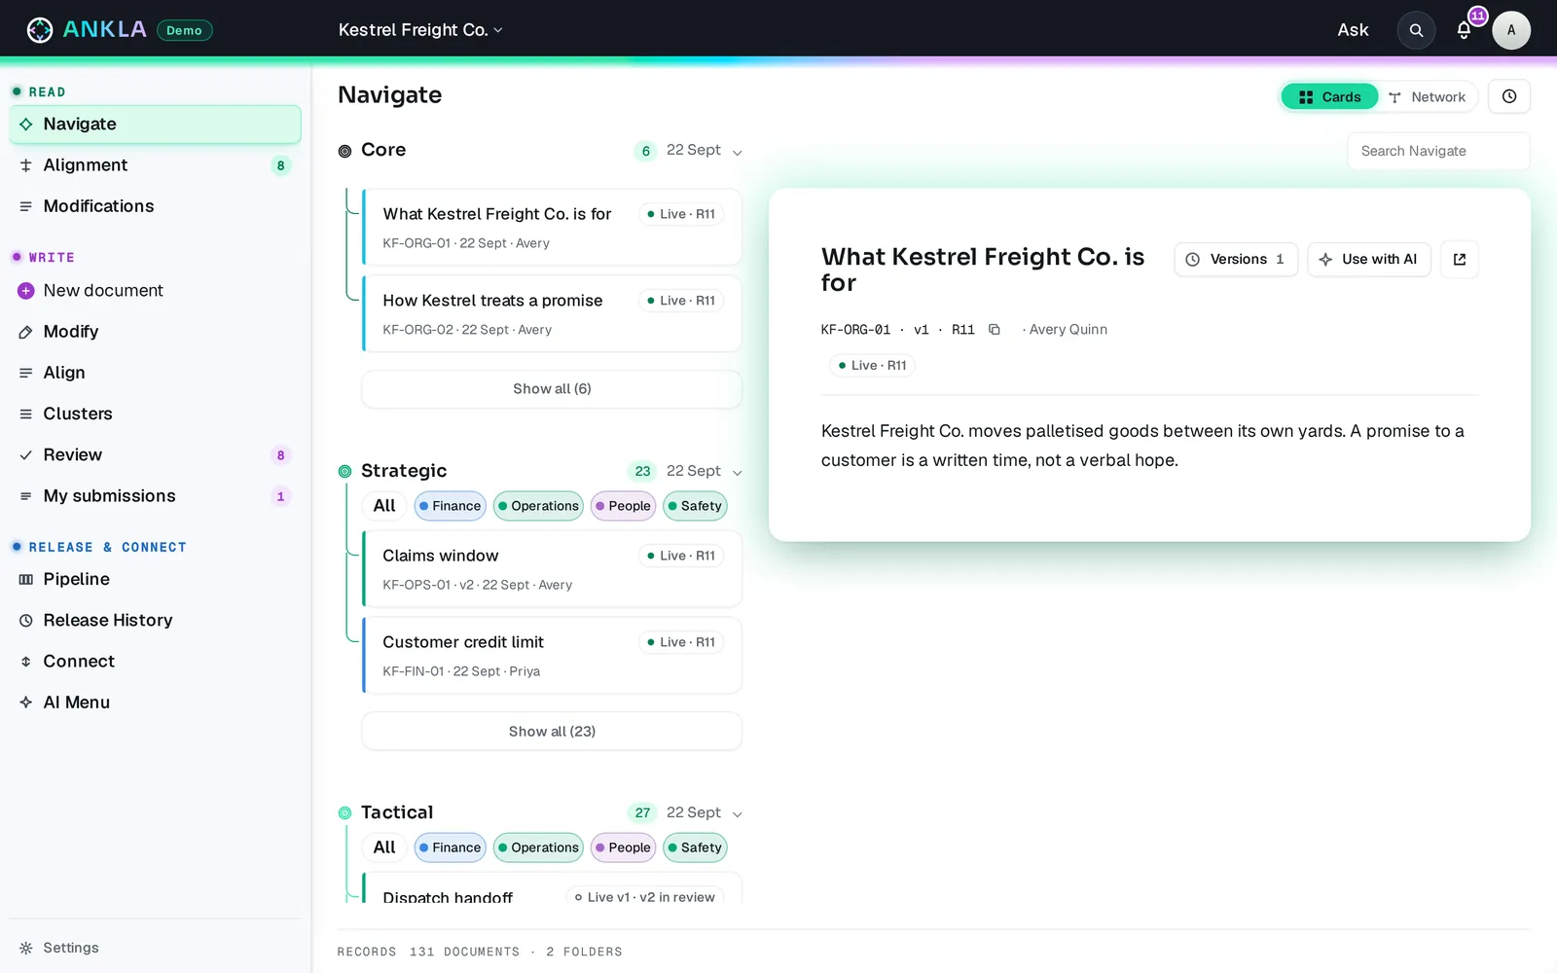Screen dimensions: 1557x973
Task: Click Show all (23) in Strategic
Action: (x=552, y=732)
